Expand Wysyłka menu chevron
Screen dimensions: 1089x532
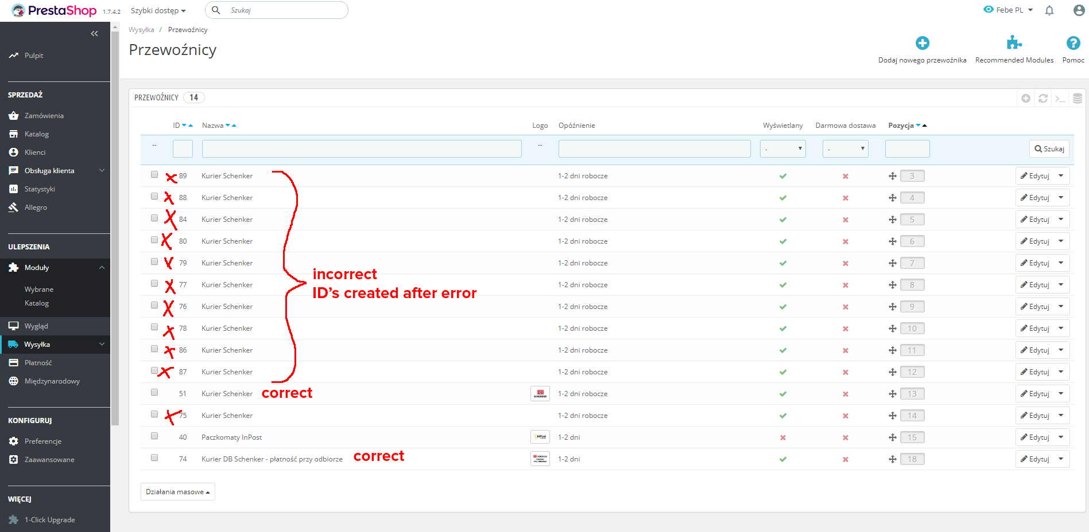[102, 345]
